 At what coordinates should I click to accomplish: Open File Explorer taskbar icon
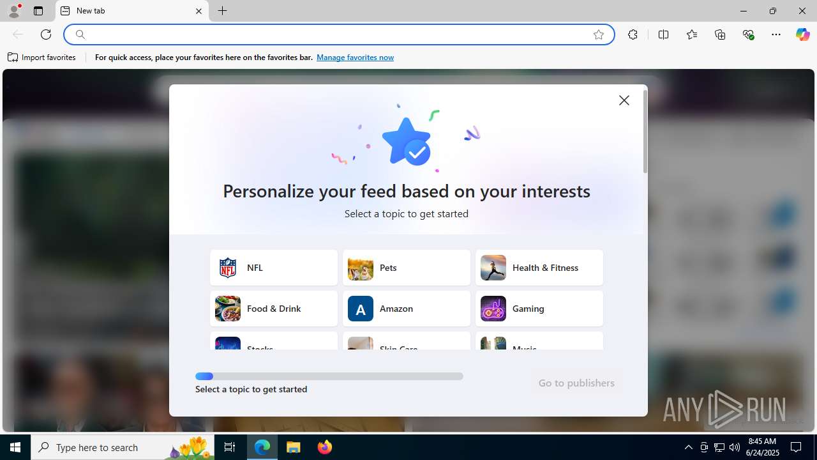294,447
